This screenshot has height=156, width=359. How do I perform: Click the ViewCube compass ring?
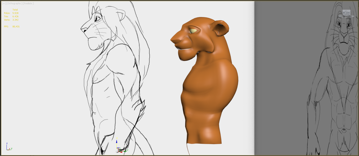tap(347, 16)
